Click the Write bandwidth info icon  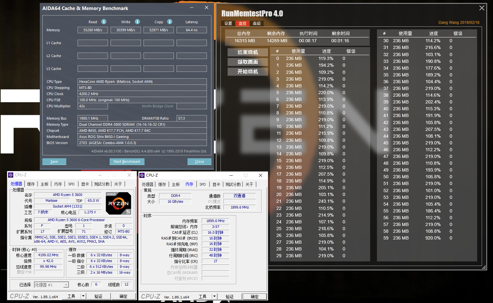point(137,22)
